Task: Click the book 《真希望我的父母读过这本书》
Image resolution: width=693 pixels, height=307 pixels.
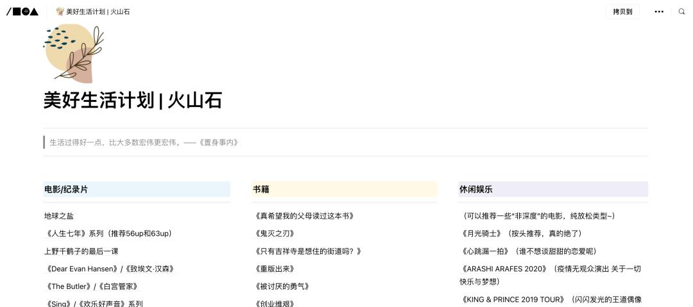Action: 305,216
